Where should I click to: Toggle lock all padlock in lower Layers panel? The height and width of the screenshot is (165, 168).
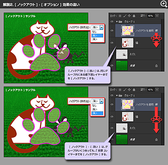coord(134,90)
